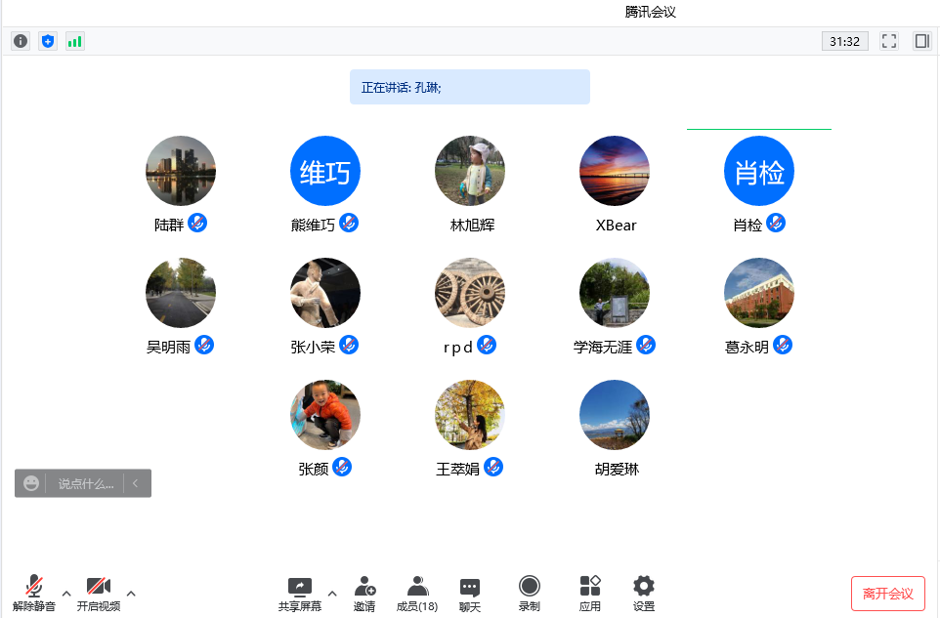Expand share options arrow beside 共享屏幕

click(332, 593)
